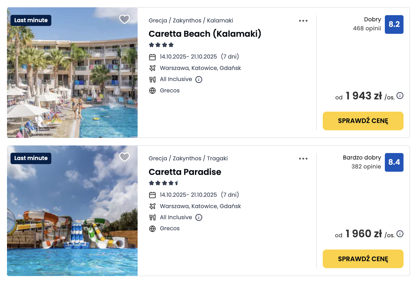Open the Caretta Paradise hotel name link
The height and width of the screenshot is (281, 414).
pyautogui.click(x=185, y=172)
